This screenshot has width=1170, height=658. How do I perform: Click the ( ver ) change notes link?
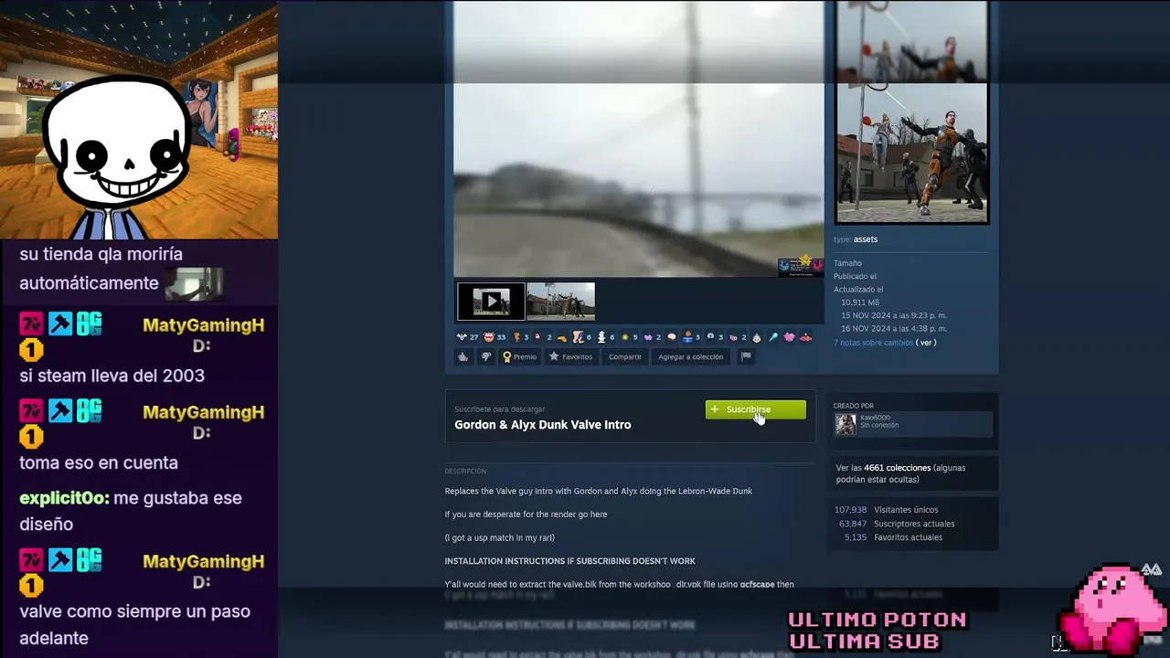pos(927,343)
